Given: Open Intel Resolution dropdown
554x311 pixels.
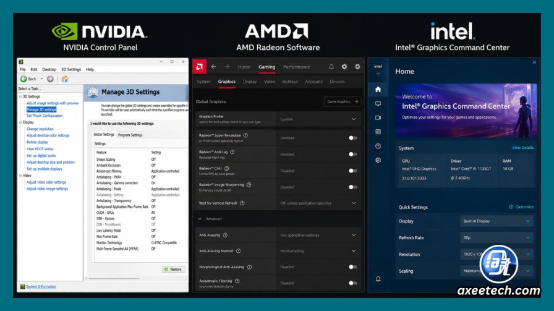Looking at the screenshot, I should [x=496, y=254].
